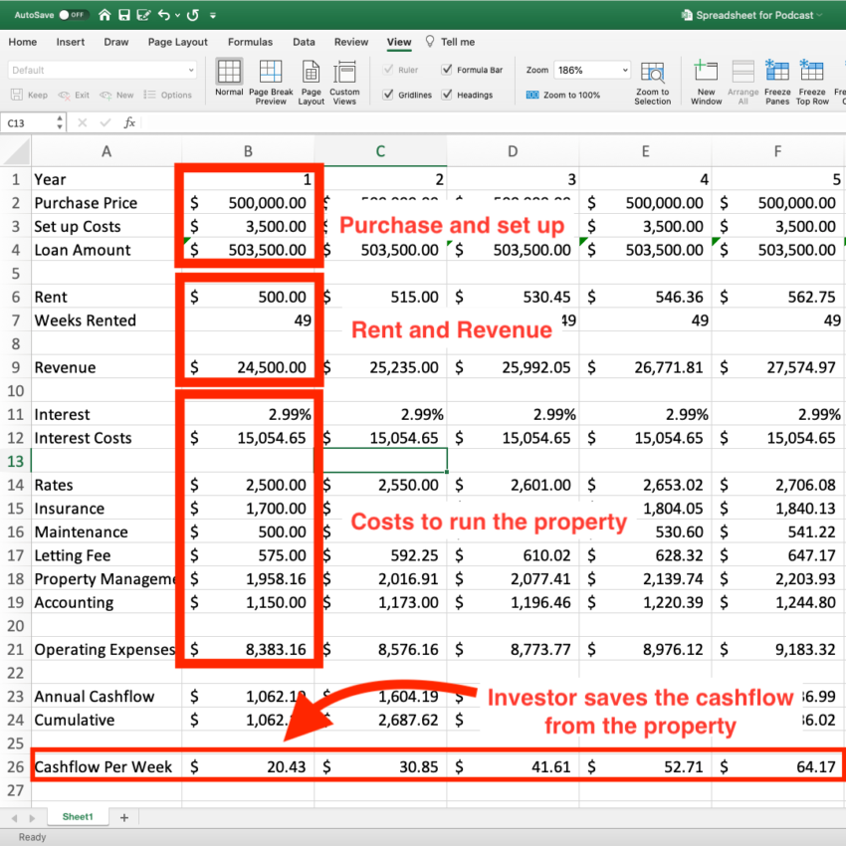Viewport: 846px width, 846px height.
Task: Add a new sheet with plus button
Action: pos(124,817)
